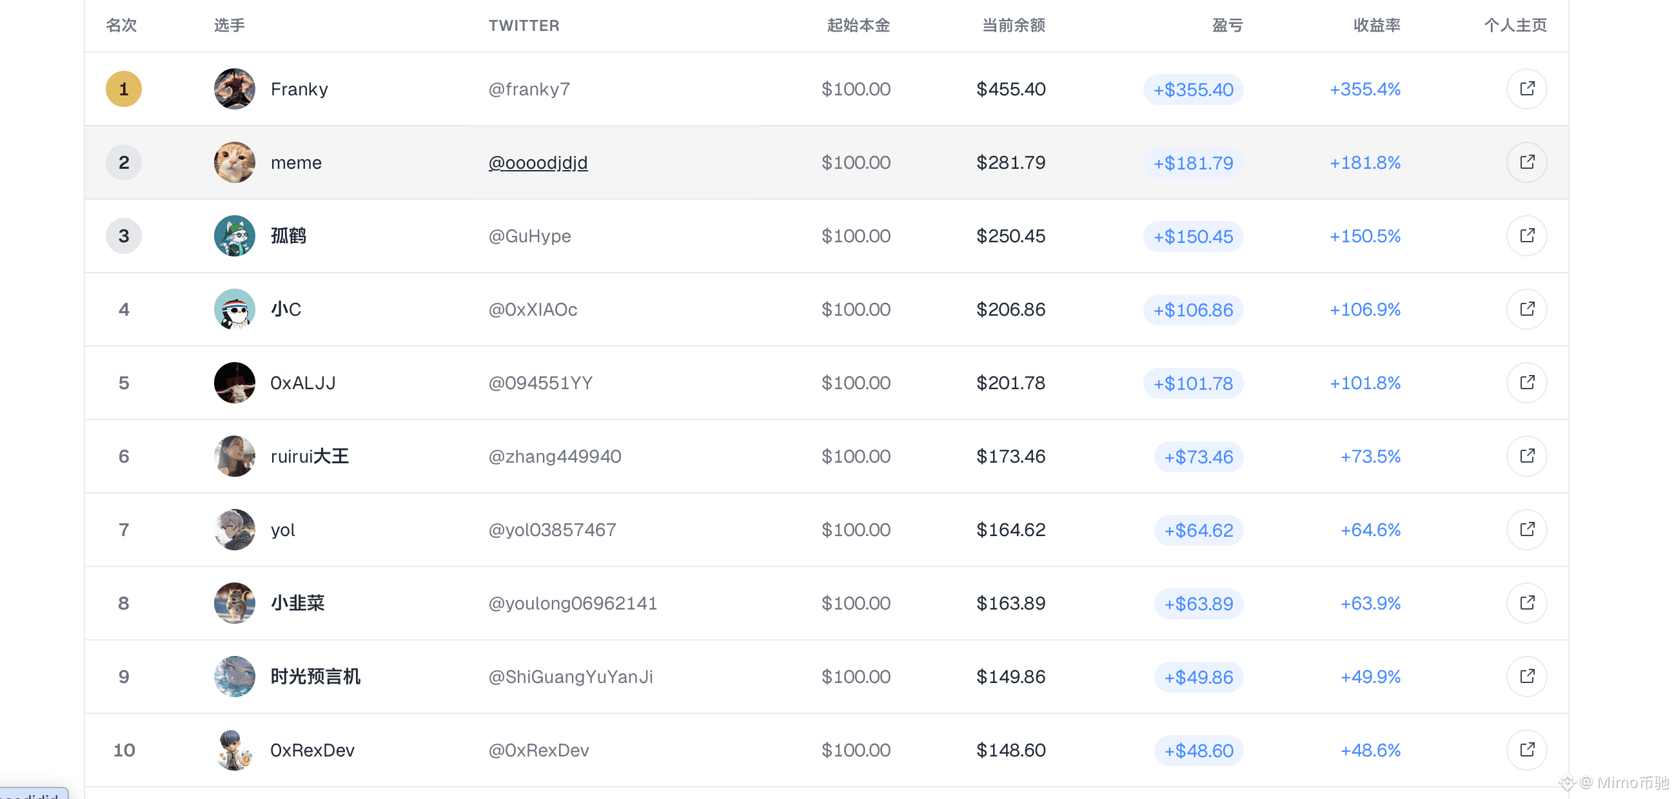Open 0xALJJ's profile page icon
Viewport: 1674px width, 799px height.
point(1526,383)
